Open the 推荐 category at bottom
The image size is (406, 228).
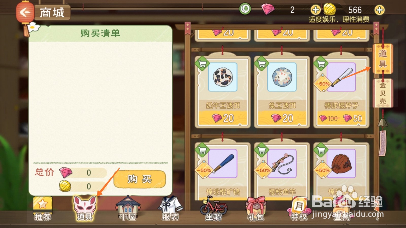(43, 209)
